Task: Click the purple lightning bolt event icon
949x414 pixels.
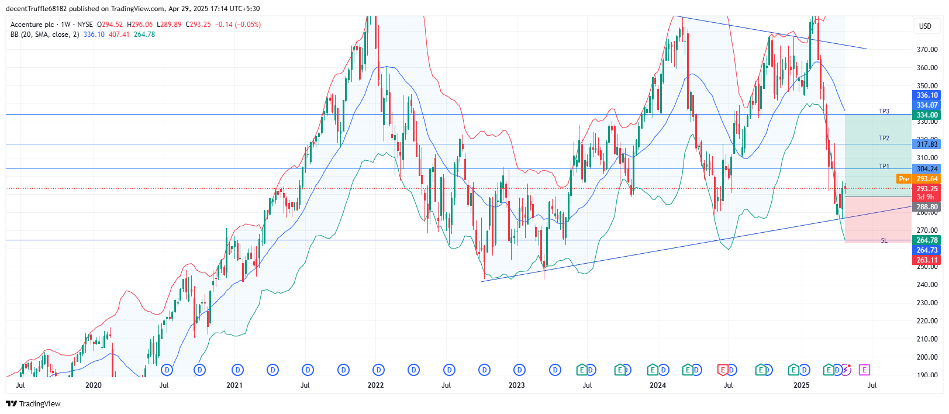Action: point(846,370)
